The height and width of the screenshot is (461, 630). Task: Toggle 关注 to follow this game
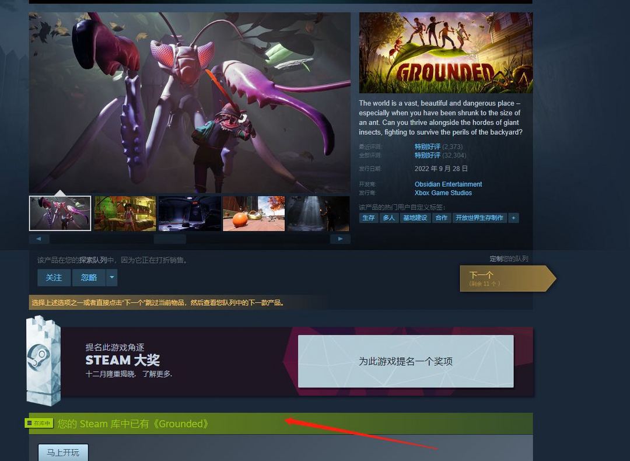pos(54,277)
